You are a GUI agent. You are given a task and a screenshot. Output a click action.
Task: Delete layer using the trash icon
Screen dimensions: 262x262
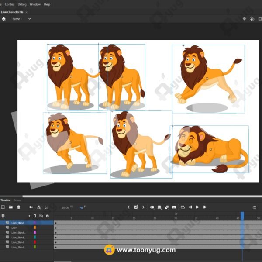pos(18,207)
